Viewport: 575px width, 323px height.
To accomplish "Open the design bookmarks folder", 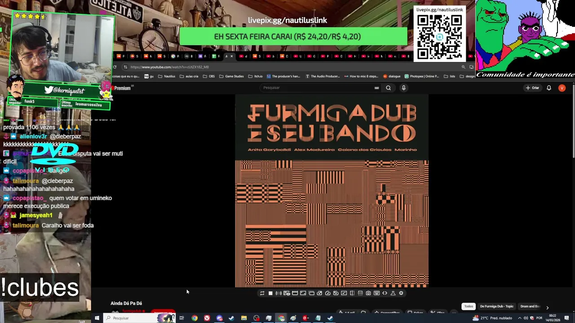I will [x=467, y=76].
